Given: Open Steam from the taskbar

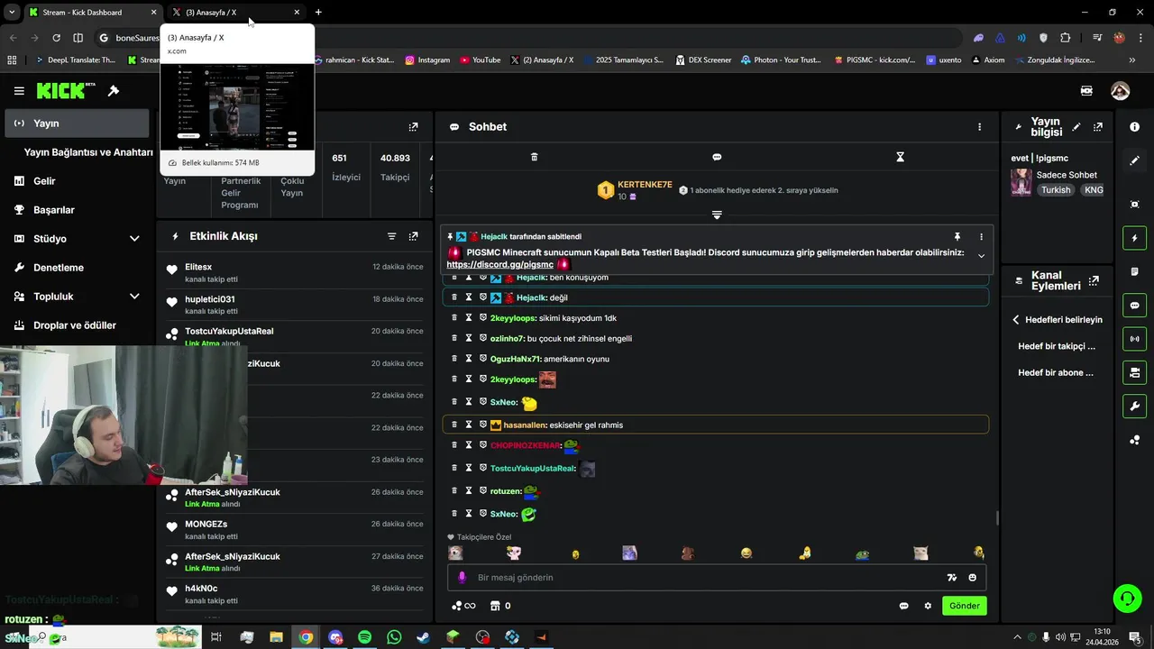Looking at the screenshot, I should [423, 637].
